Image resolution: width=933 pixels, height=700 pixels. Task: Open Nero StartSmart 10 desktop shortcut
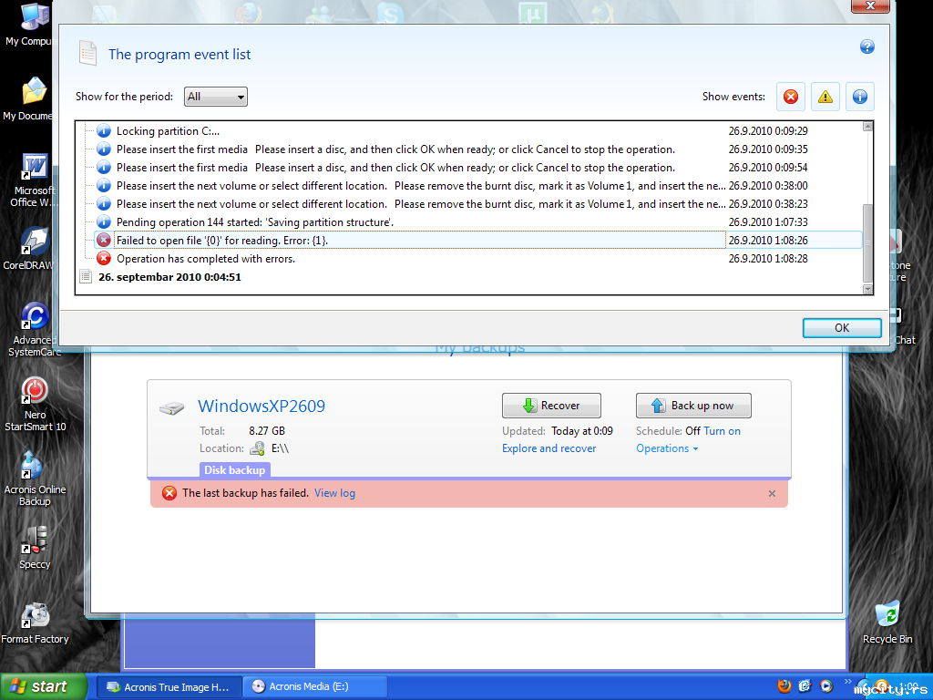(x=35, y=405)
